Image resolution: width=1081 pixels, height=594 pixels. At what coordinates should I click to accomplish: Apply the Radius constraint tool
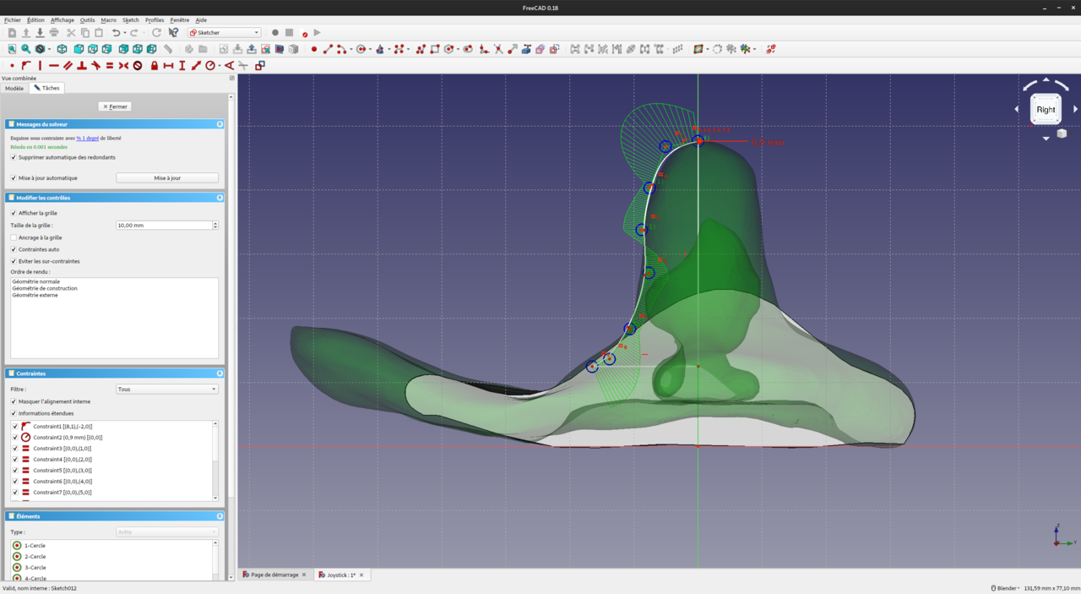coord(211,65)
